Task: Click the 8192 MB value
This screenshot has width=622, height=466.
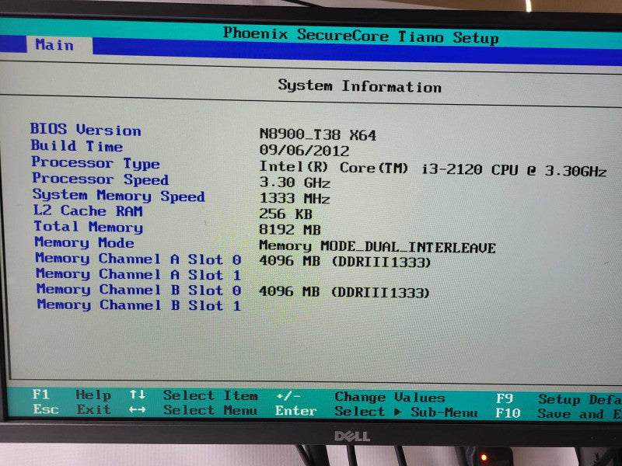Action: coord(290,229)
